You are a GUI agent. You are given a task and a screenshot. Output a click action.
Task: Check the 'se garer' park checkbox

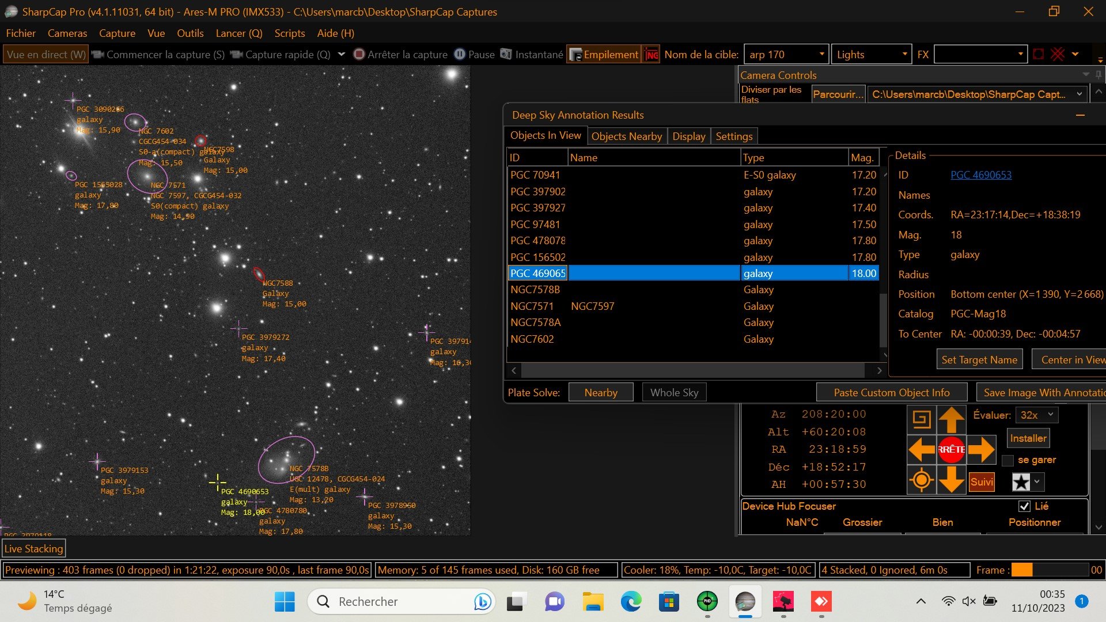tap(1007, 460)
